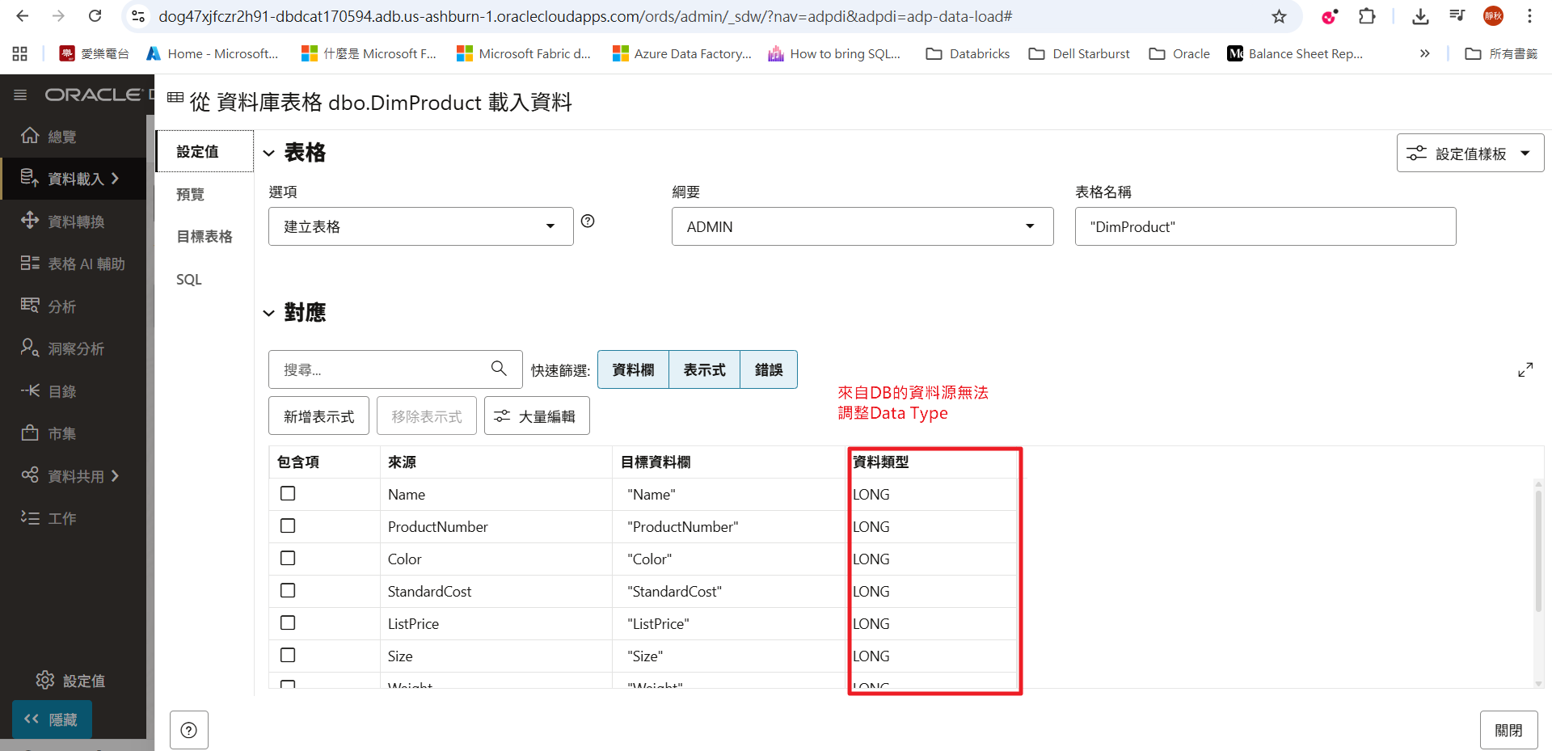1552x751 pixels.
Task: Open 洞察分析 insights icon in sidebar
Action: (x=30, y=348)
